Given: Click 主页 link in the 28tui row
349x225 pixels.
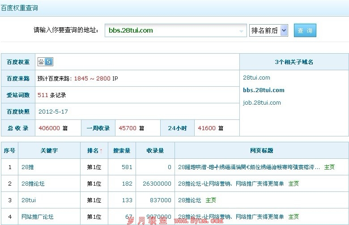Looking at the screenshot, I should point(211,200).
